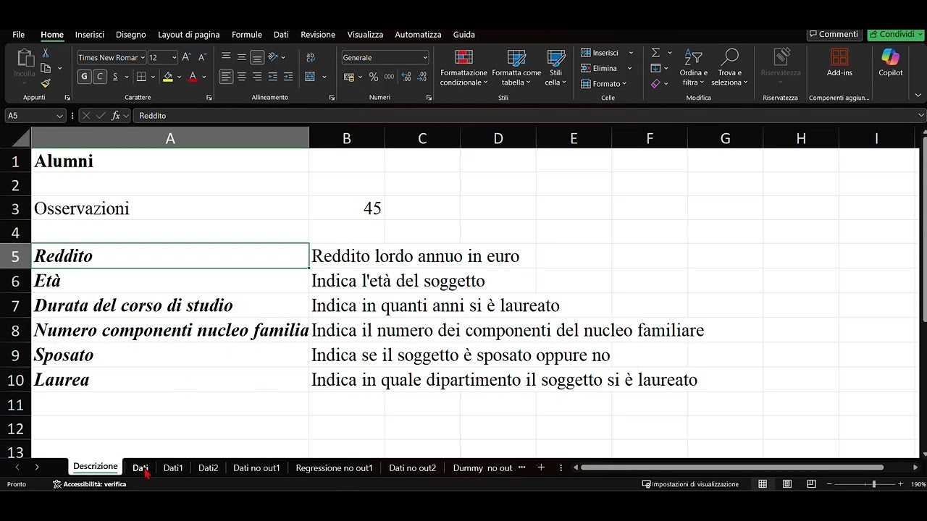This screenshot has height=521, width=927.
Task: Click the Condividi share button
Action: tap(895, 34)
